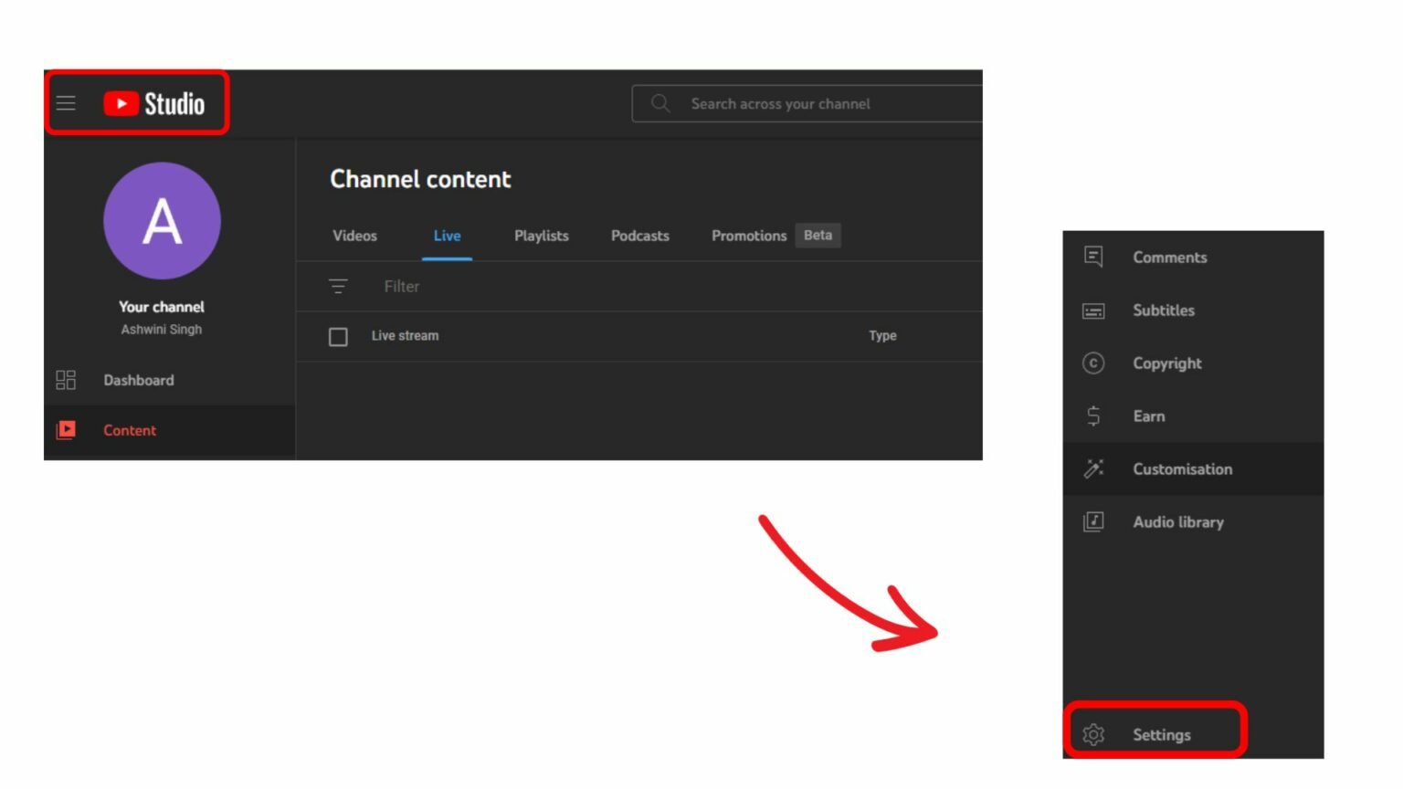This screenshot has width=1403, height=789.
Task: Click the red Content icon
Action: point(66,430)
